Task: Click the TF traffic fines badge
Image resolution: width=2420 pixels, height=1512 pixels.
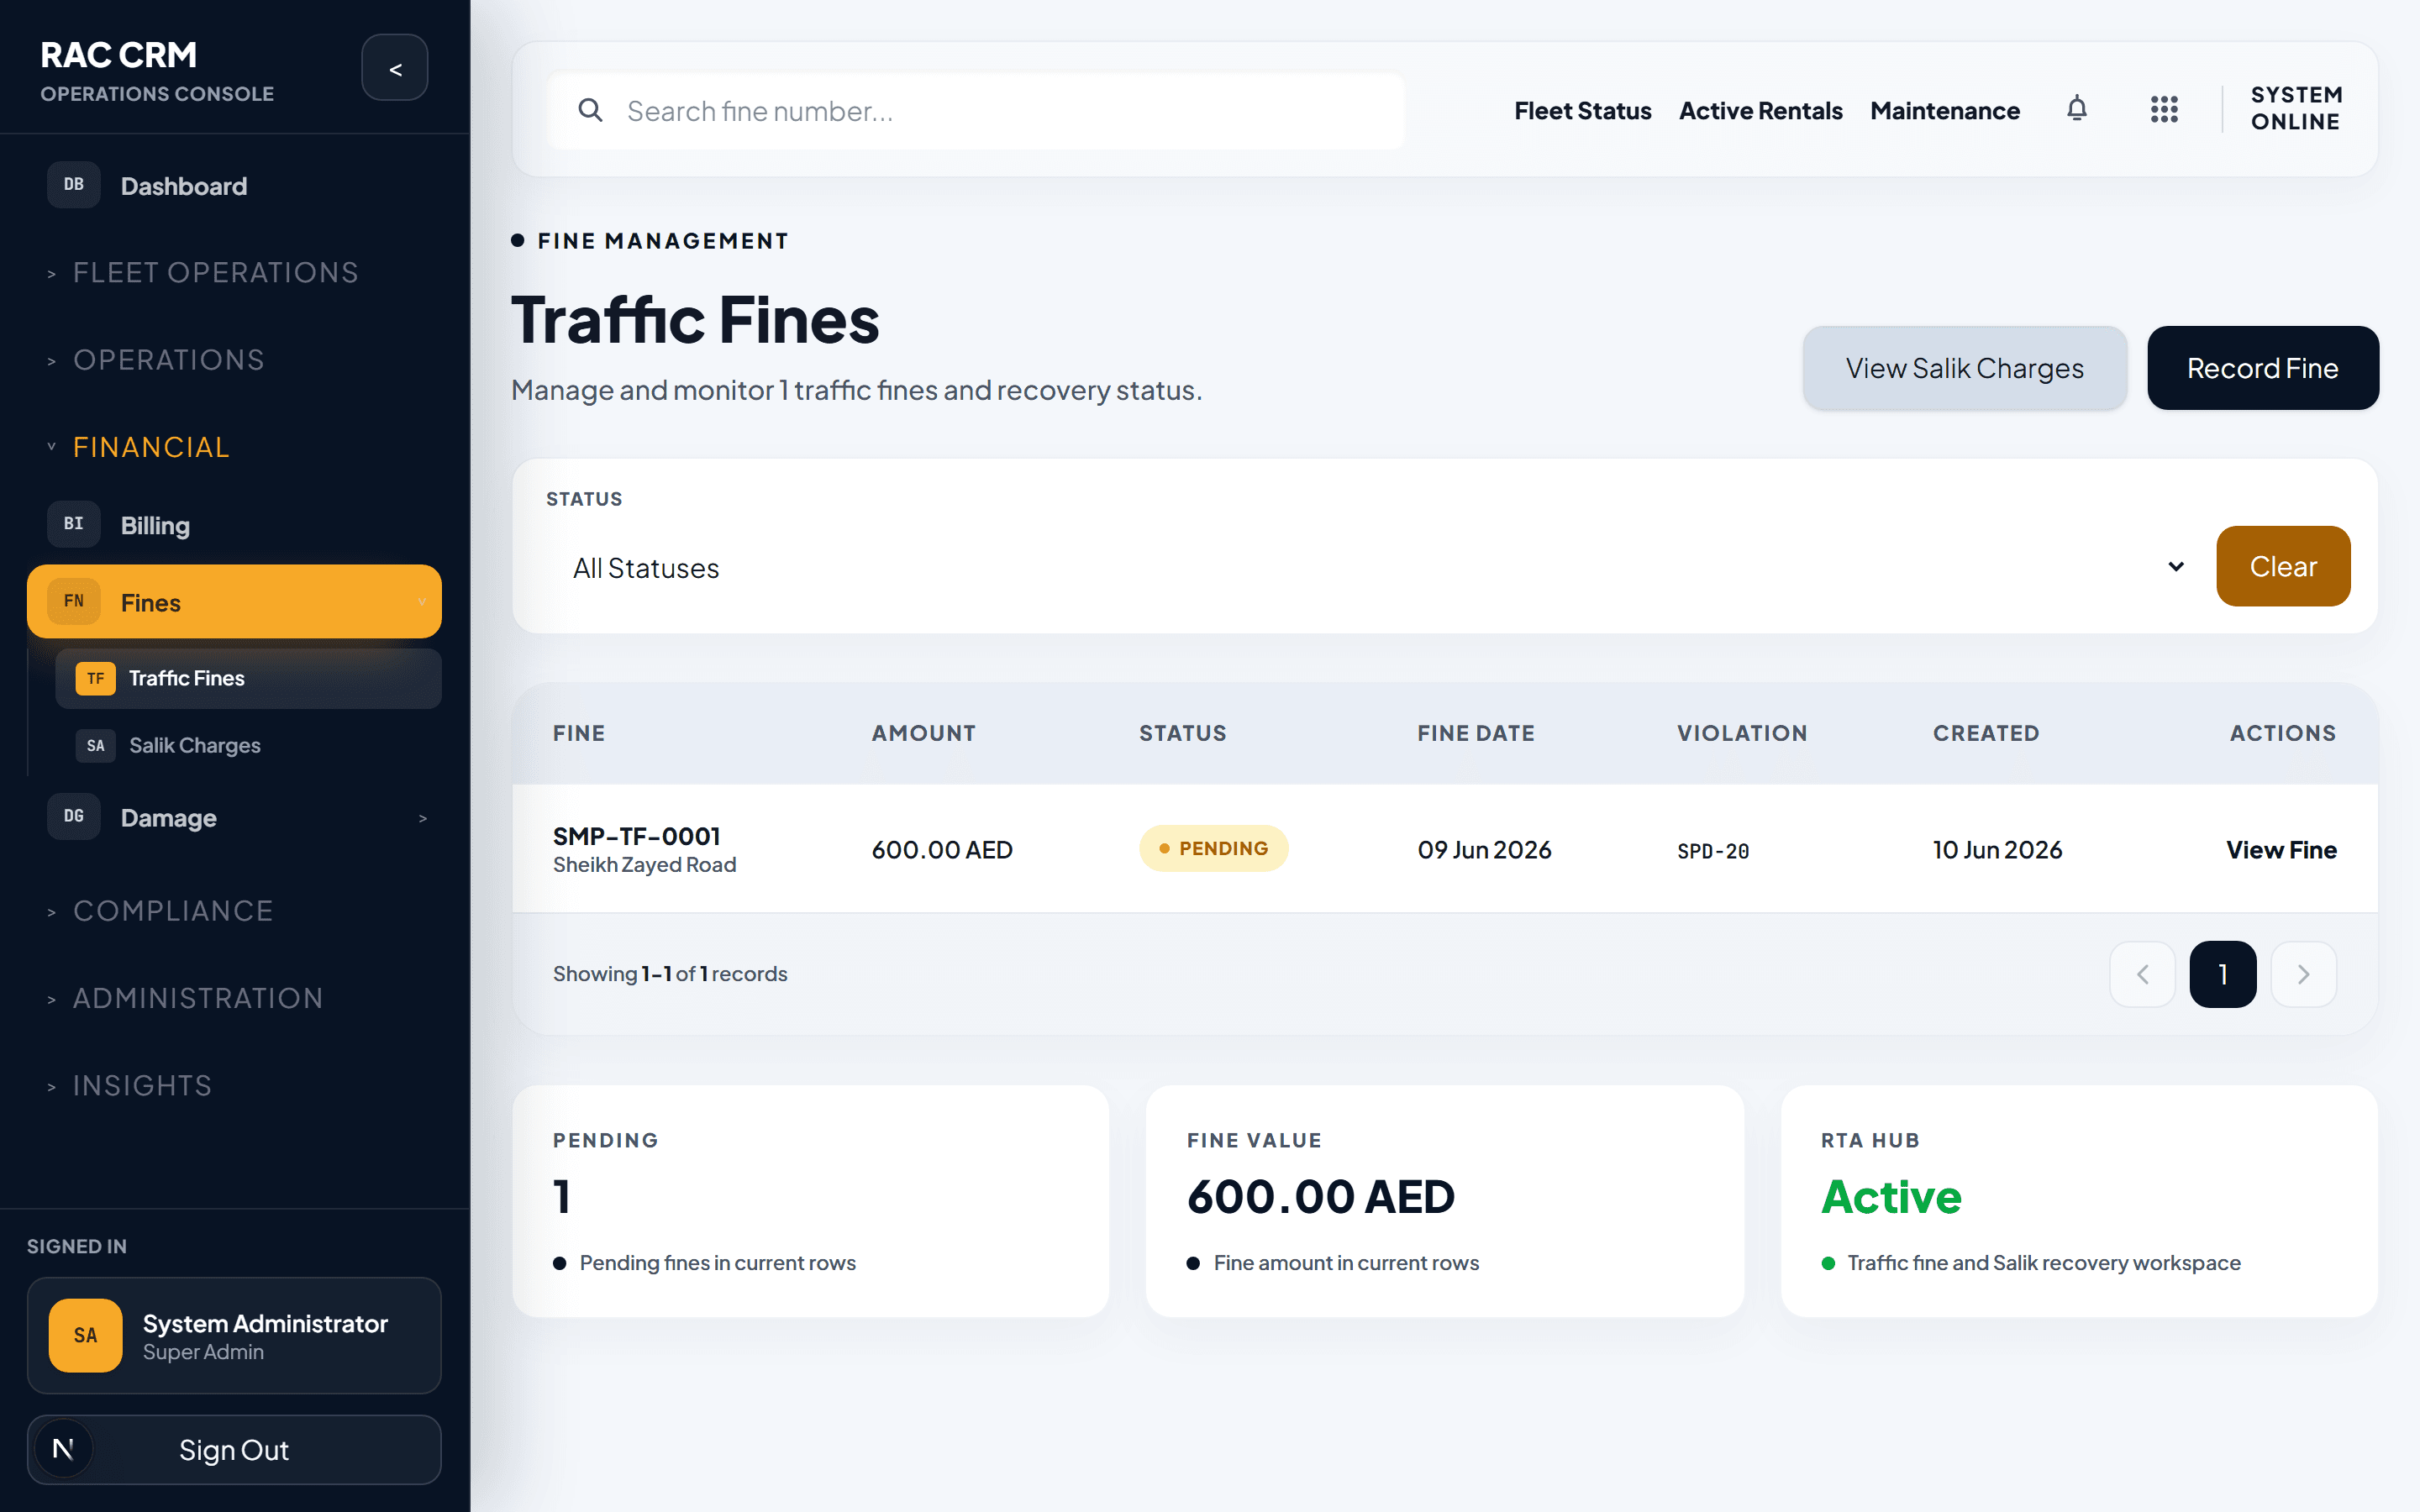Action: [x=96, y=678]
